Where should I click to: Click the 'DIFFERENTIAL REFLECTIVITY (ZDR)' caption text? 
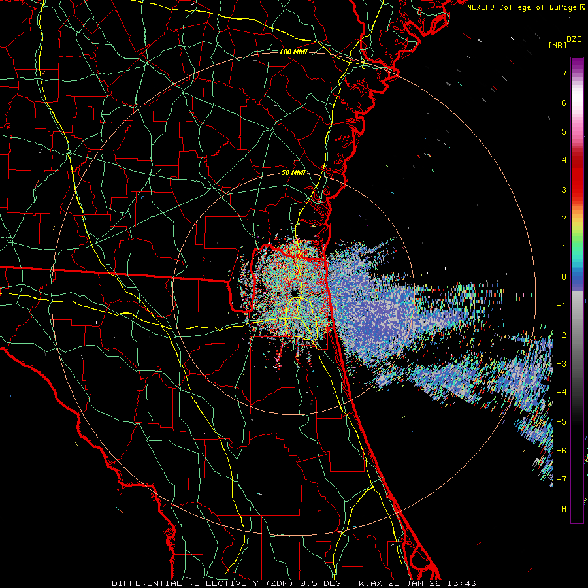(x=204, y=583)
